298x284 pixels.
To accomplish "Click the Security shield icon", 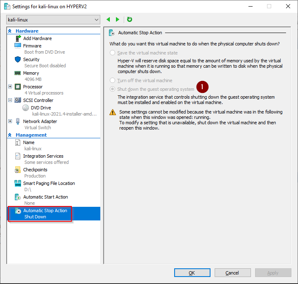I will [x=18, y=59].
